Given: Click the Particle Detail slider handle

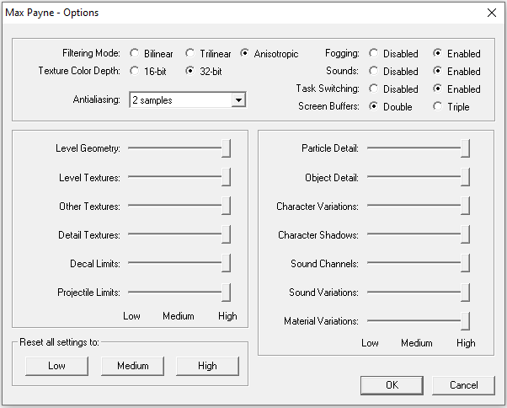Looking at the screenshot, I should click(465, 149).
